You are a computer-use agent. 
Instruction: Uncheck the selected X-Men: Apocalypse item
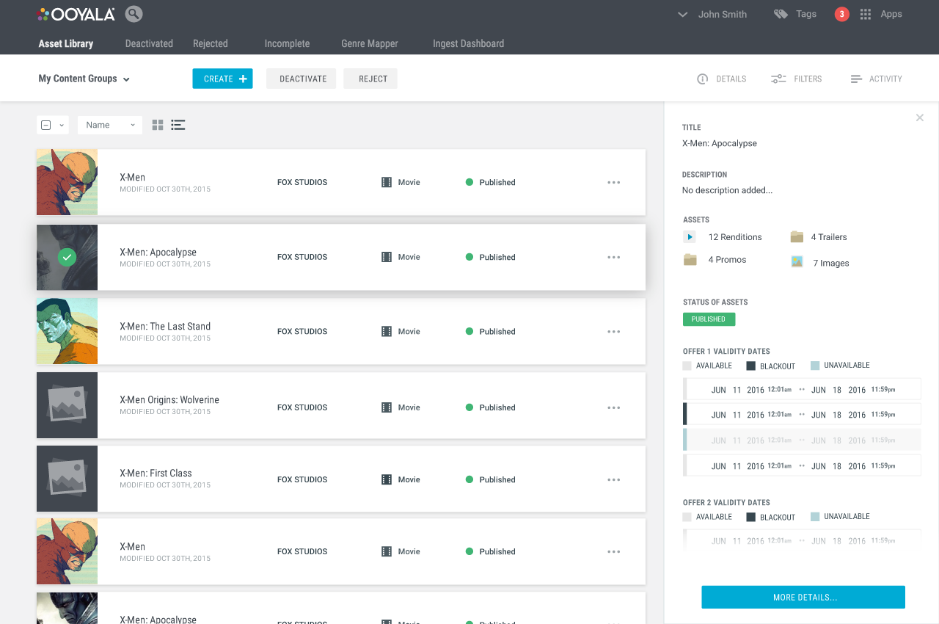(67, 257)
